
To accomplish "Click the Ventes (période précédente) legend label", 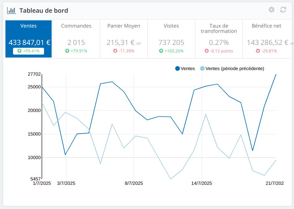I will tap(235, 69).
